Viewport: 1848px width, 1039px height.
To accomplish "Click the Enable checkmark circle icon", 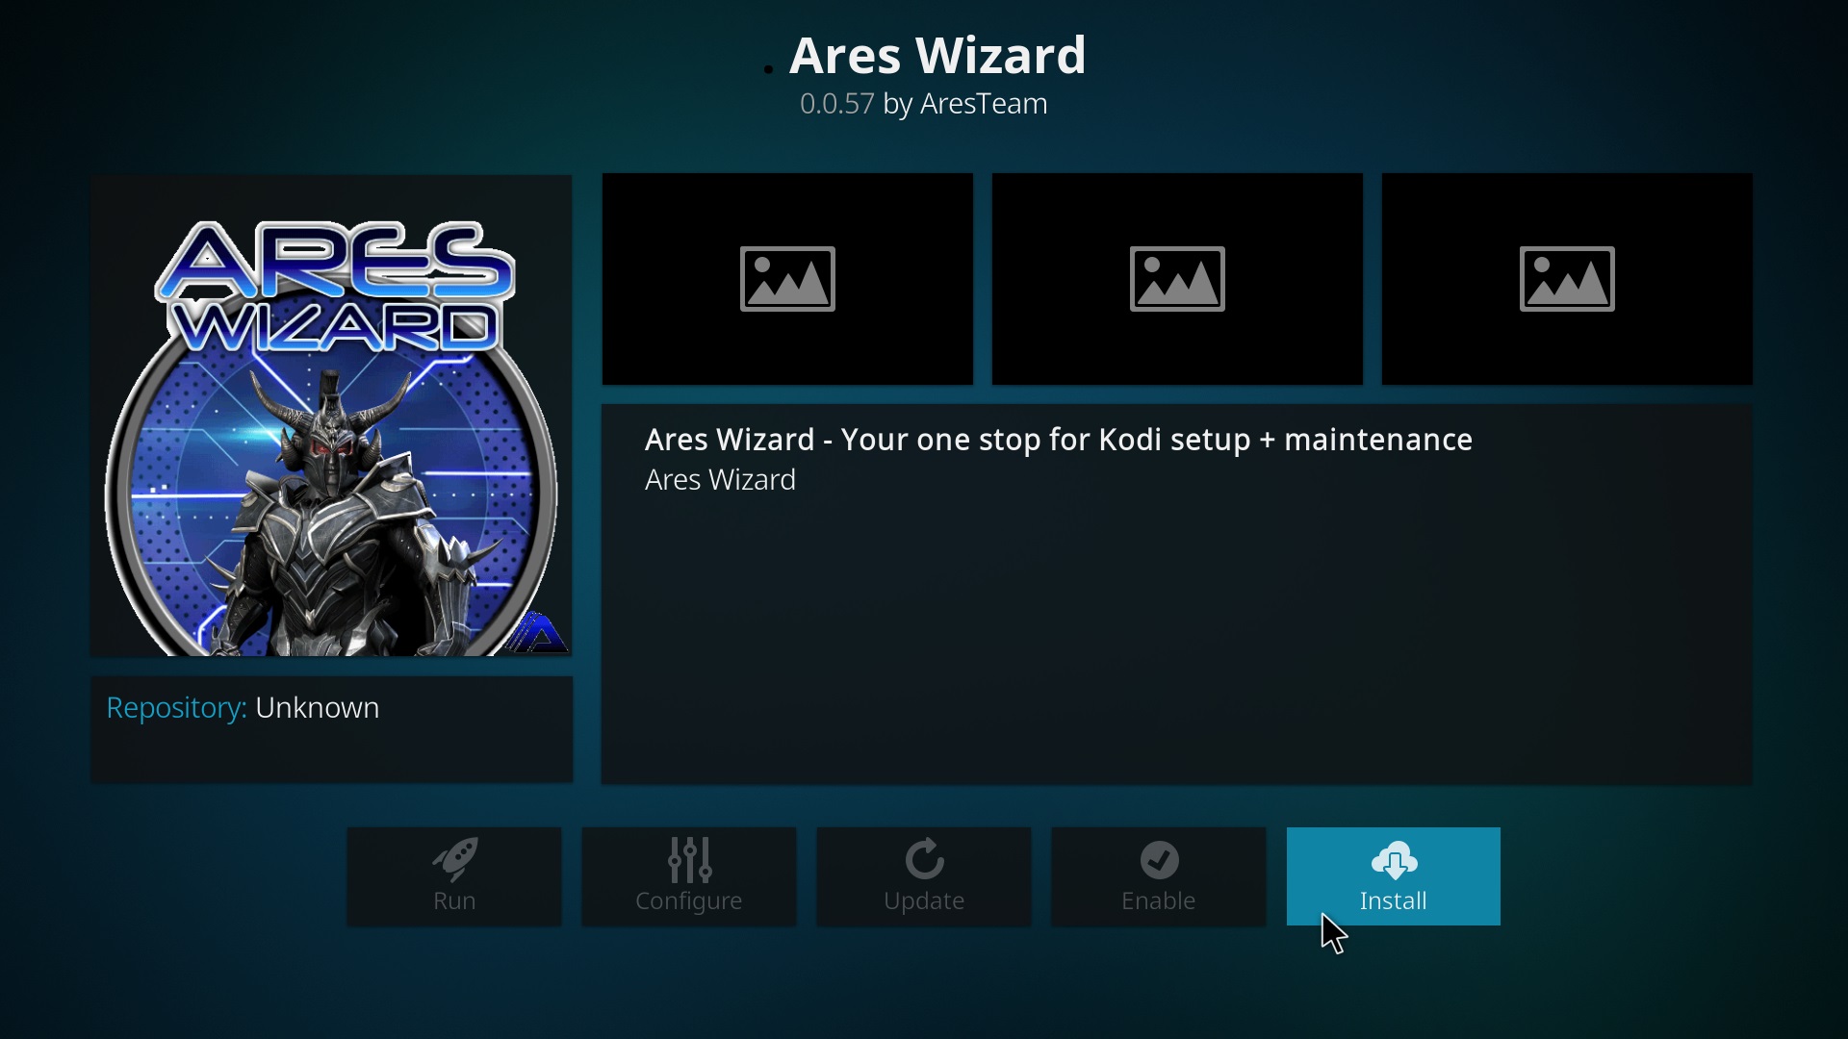I will click(1159, 860).
